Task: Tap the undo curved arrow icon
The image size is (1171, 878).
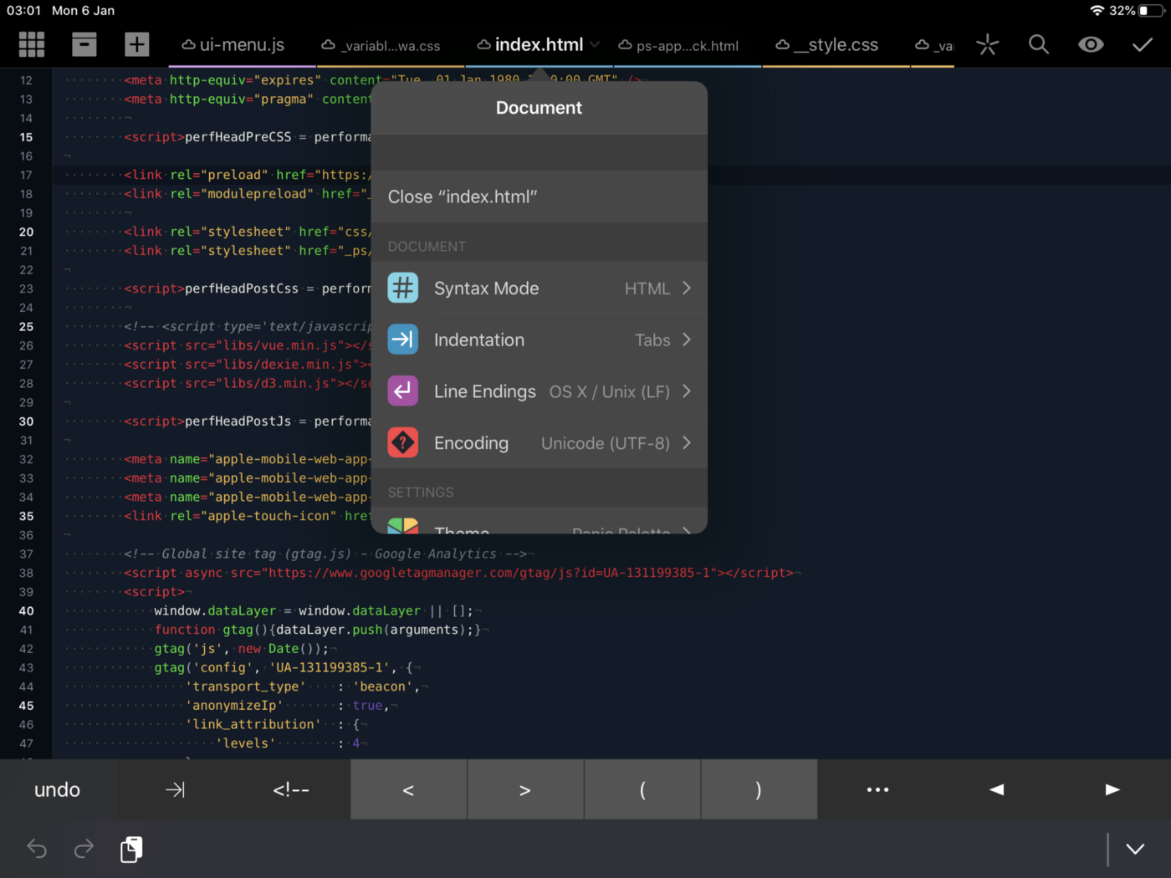Action: tap(37, 849)
